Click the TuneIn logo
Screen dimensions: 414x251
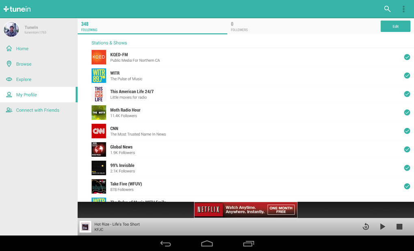point(17,9)
